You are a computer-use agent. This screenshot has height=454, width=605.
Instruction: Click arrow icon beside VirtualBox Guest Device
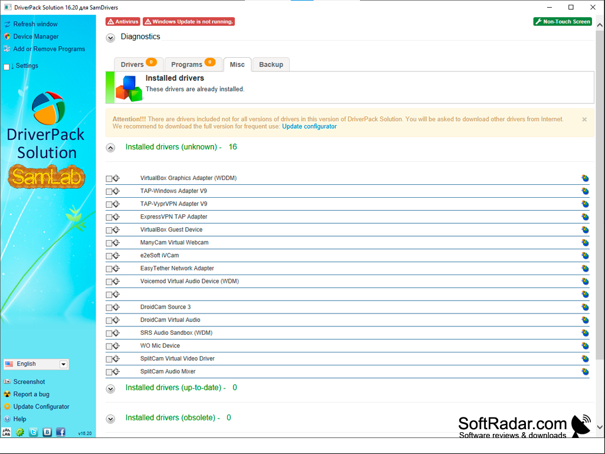tap(116, 230)
